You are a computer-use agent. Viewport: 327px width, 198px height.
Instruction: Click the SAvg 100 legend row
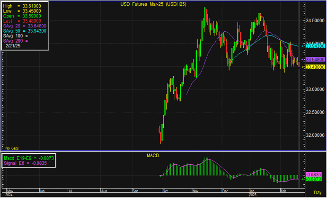pyautogui.click(x=16, y=36)
